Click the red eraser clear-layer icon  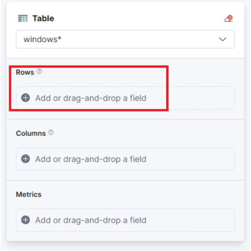[x=228, y=18]
